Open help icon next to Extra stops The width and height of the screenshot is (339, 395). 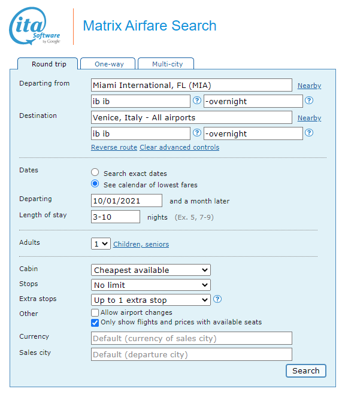click(x=217, y=299)
